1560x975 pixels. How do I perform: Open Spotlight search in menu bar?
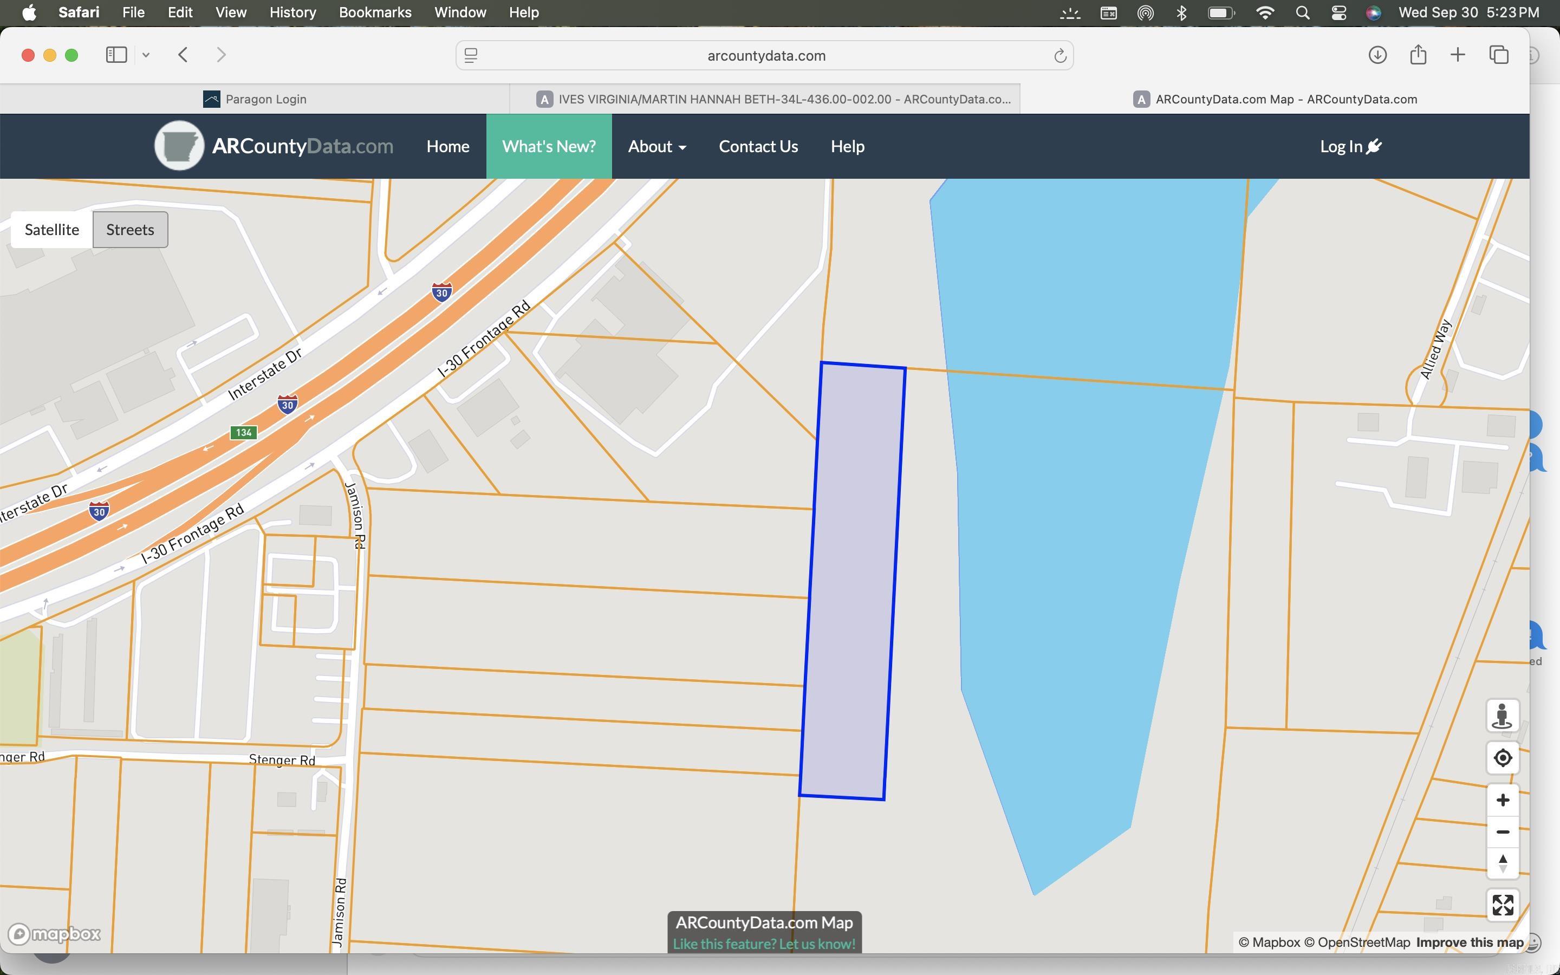pos(1302,12)
